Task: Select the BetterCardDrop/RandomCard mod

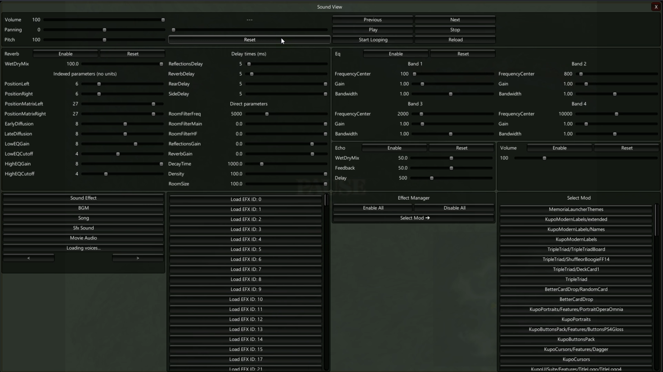Action: click(576, 289)
